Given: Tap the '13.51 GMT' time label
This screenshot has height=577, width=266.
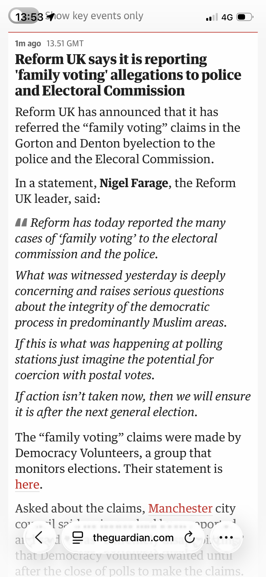Looking at the screenshot, I should click(65, 43).
